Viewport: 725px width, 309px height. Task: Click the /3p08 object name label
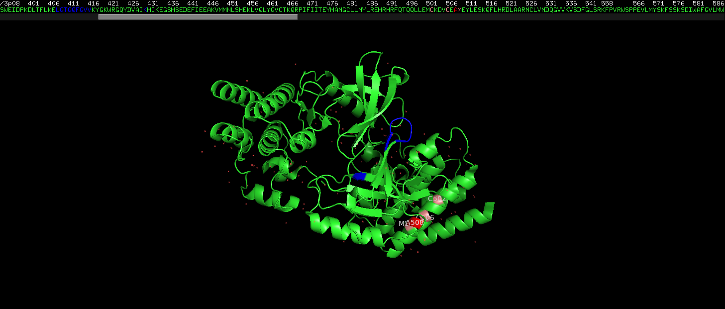coord(10,3)
